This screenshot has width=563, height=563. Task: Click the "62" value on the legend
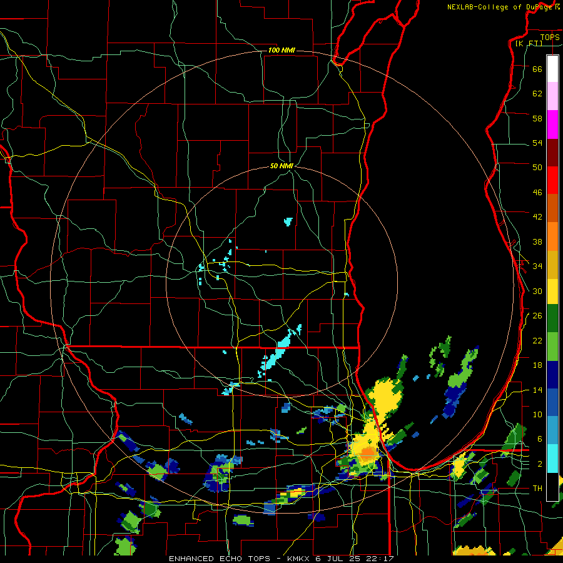tap(537, 94)
